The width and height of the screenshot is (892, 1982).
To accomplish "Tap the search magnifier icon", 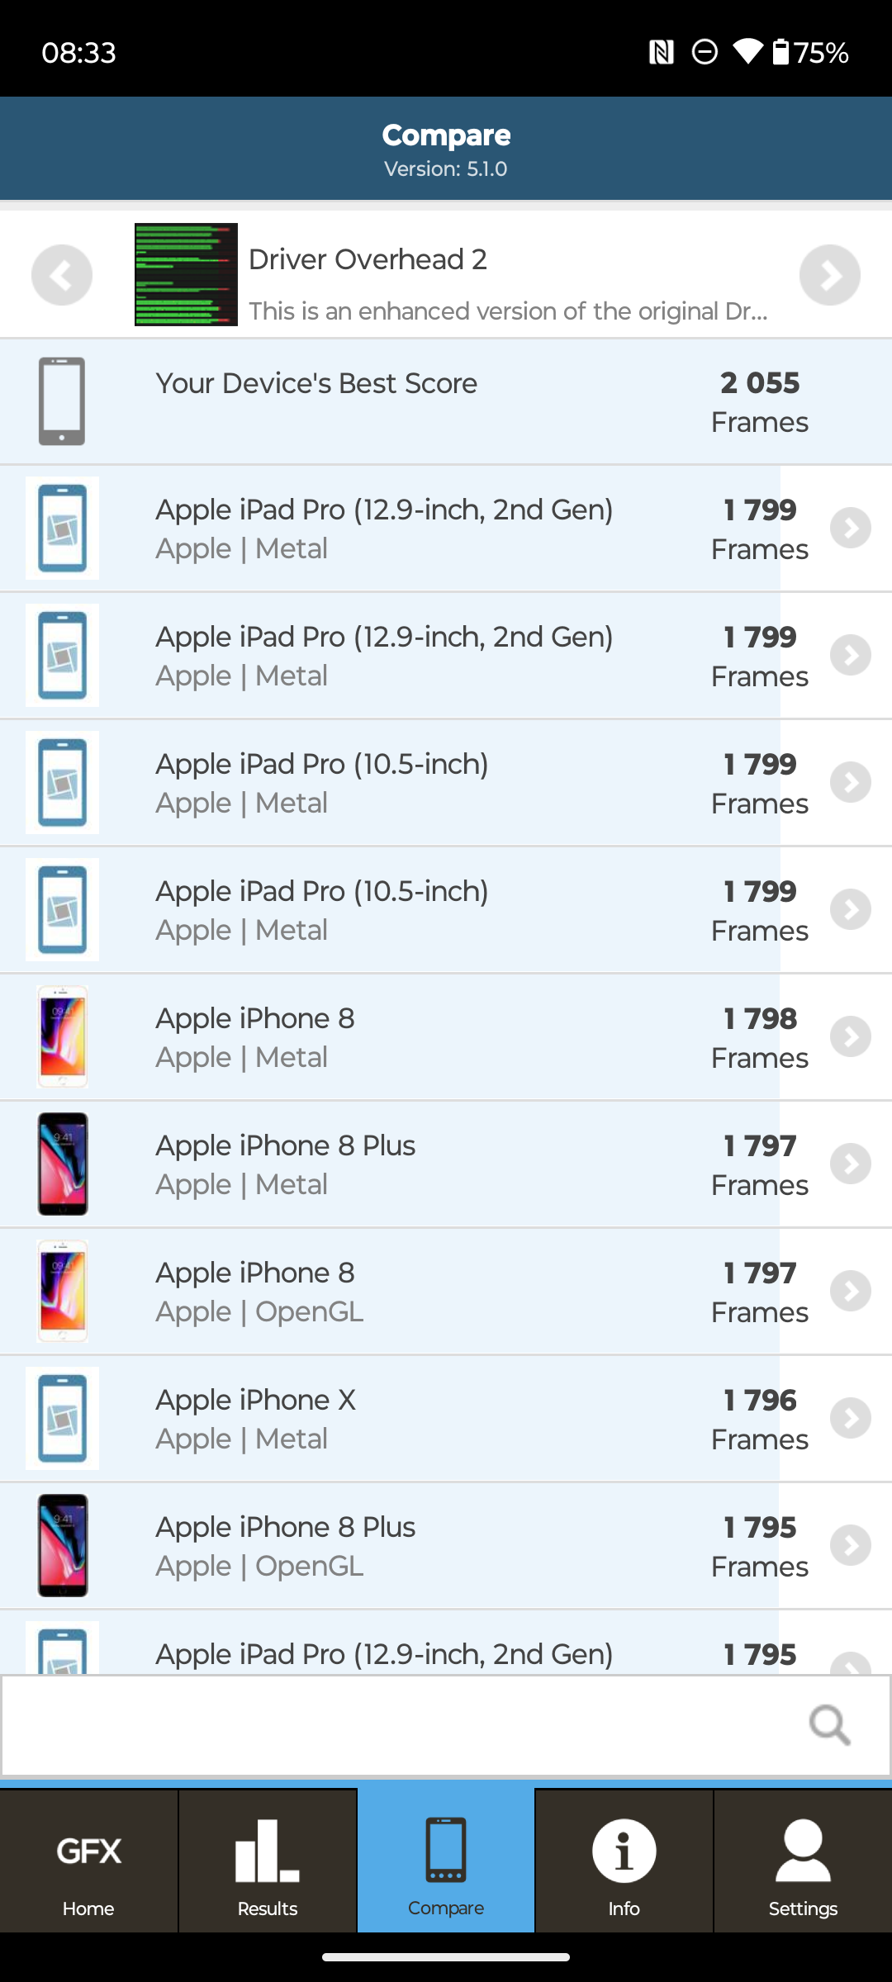I will click(829, 1724).
